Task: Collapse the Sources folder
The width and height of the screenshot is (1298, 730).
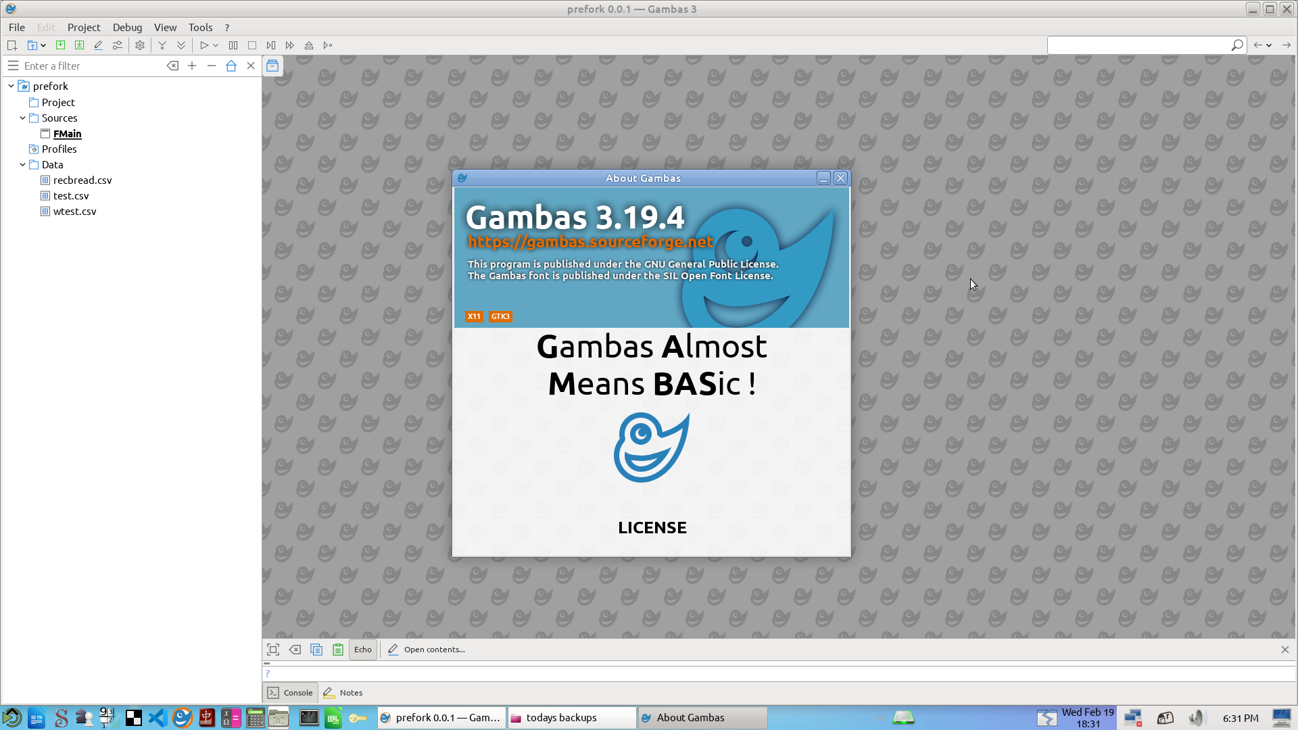Action: 22,118
